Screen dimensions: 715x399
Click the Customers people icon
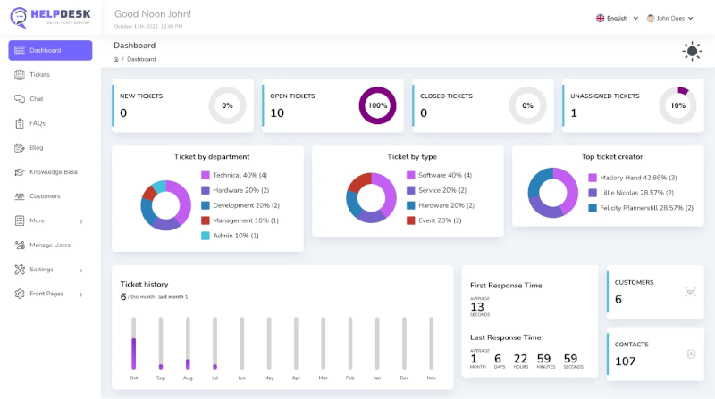pyautogui.click(x=20, y=196)
